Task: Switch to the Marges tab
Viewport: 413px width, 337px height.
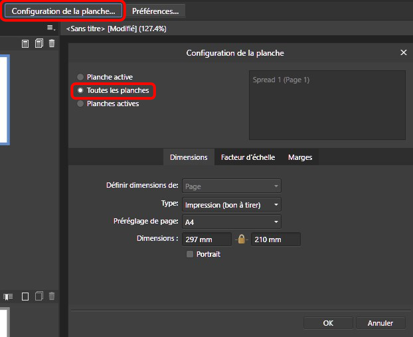Action: (x=300, y=157)
